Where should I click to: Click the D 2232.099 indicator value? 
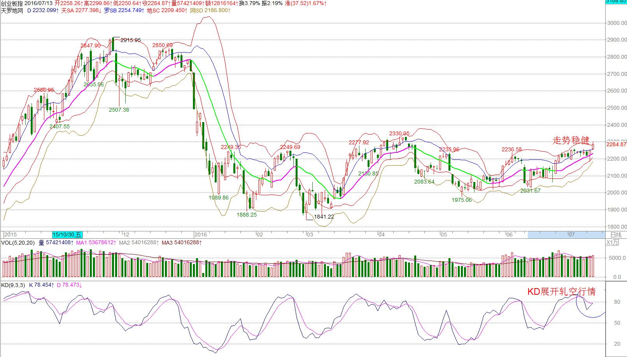click(x=43, y=10)
